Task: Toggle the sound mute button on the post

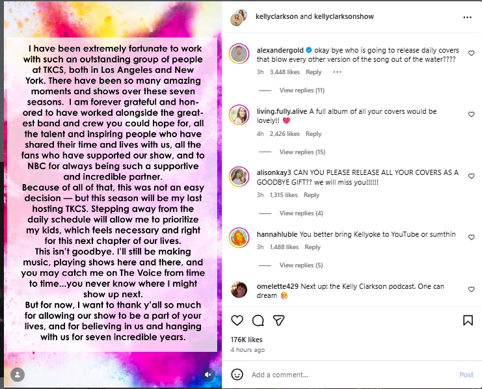Action: (x=208, y=374)
